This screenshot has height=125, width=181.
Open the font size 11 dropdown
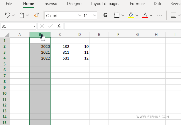(94, 15)
